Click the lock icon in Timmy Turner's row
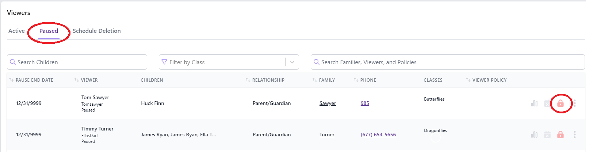The image size is (589, 152). pyautogui.click(x=560, y=135)
